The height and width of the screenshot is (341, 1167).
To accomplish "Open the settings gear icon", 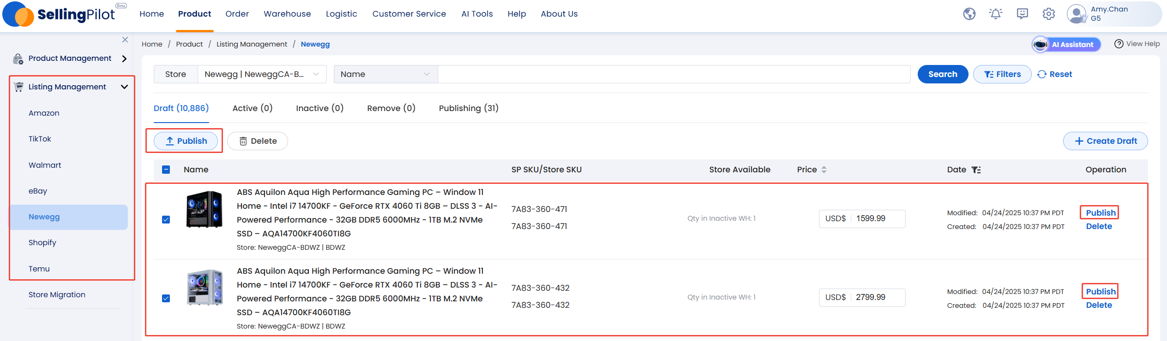I will click(1049, 14).
